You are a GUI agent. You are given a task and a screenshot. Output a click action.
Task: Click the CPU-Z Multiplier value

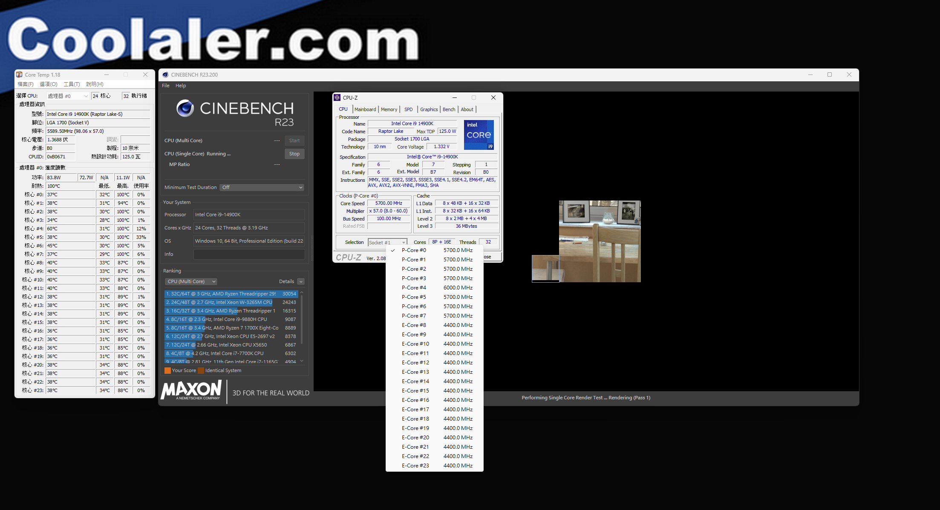(389, 211)
